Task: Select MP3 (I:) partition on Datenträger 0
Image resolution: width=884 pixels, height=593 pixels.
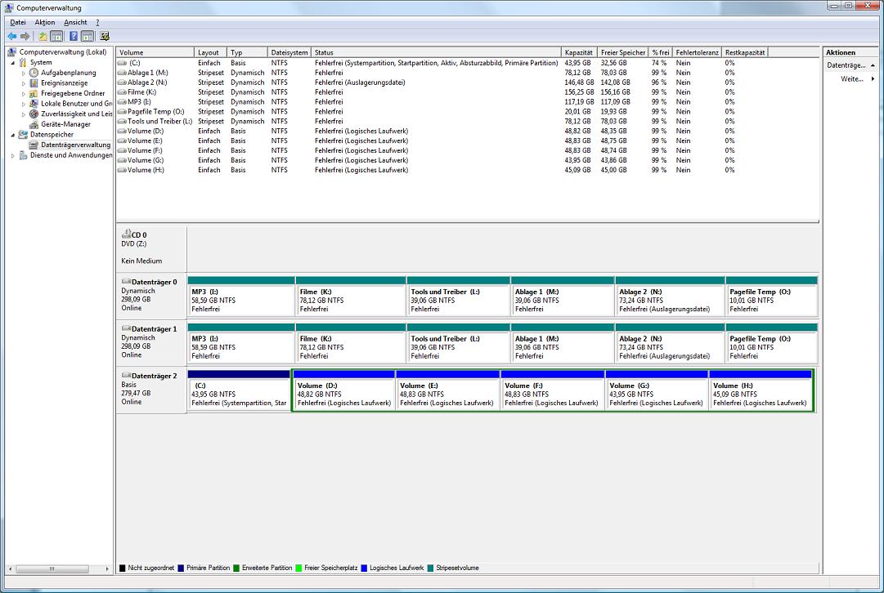Action: [240, 296]
